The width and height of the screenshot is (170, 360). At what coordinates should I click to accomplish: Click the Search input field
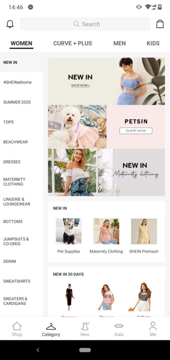click(x=85, y=24)
